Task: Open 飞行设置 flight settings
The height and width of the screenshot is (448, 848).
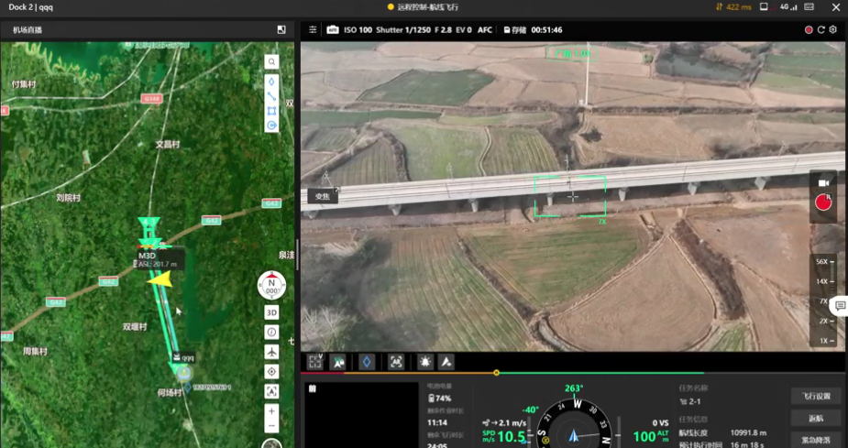Action: [815, 396]
